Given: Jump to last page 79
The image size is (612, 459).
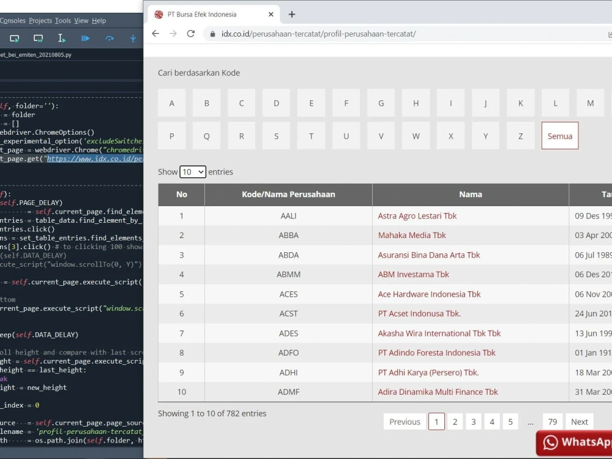Looking at the screenshot, I should [552, 422].
